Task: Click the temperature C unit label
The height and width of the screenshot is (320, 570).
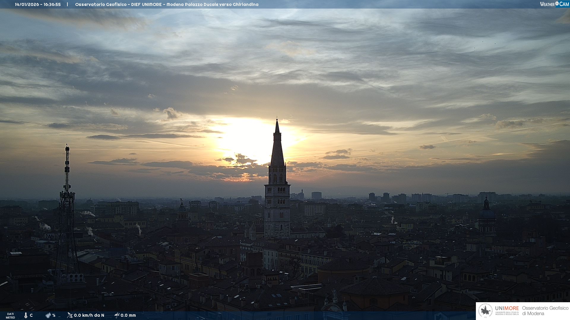Action: (31, 315)
